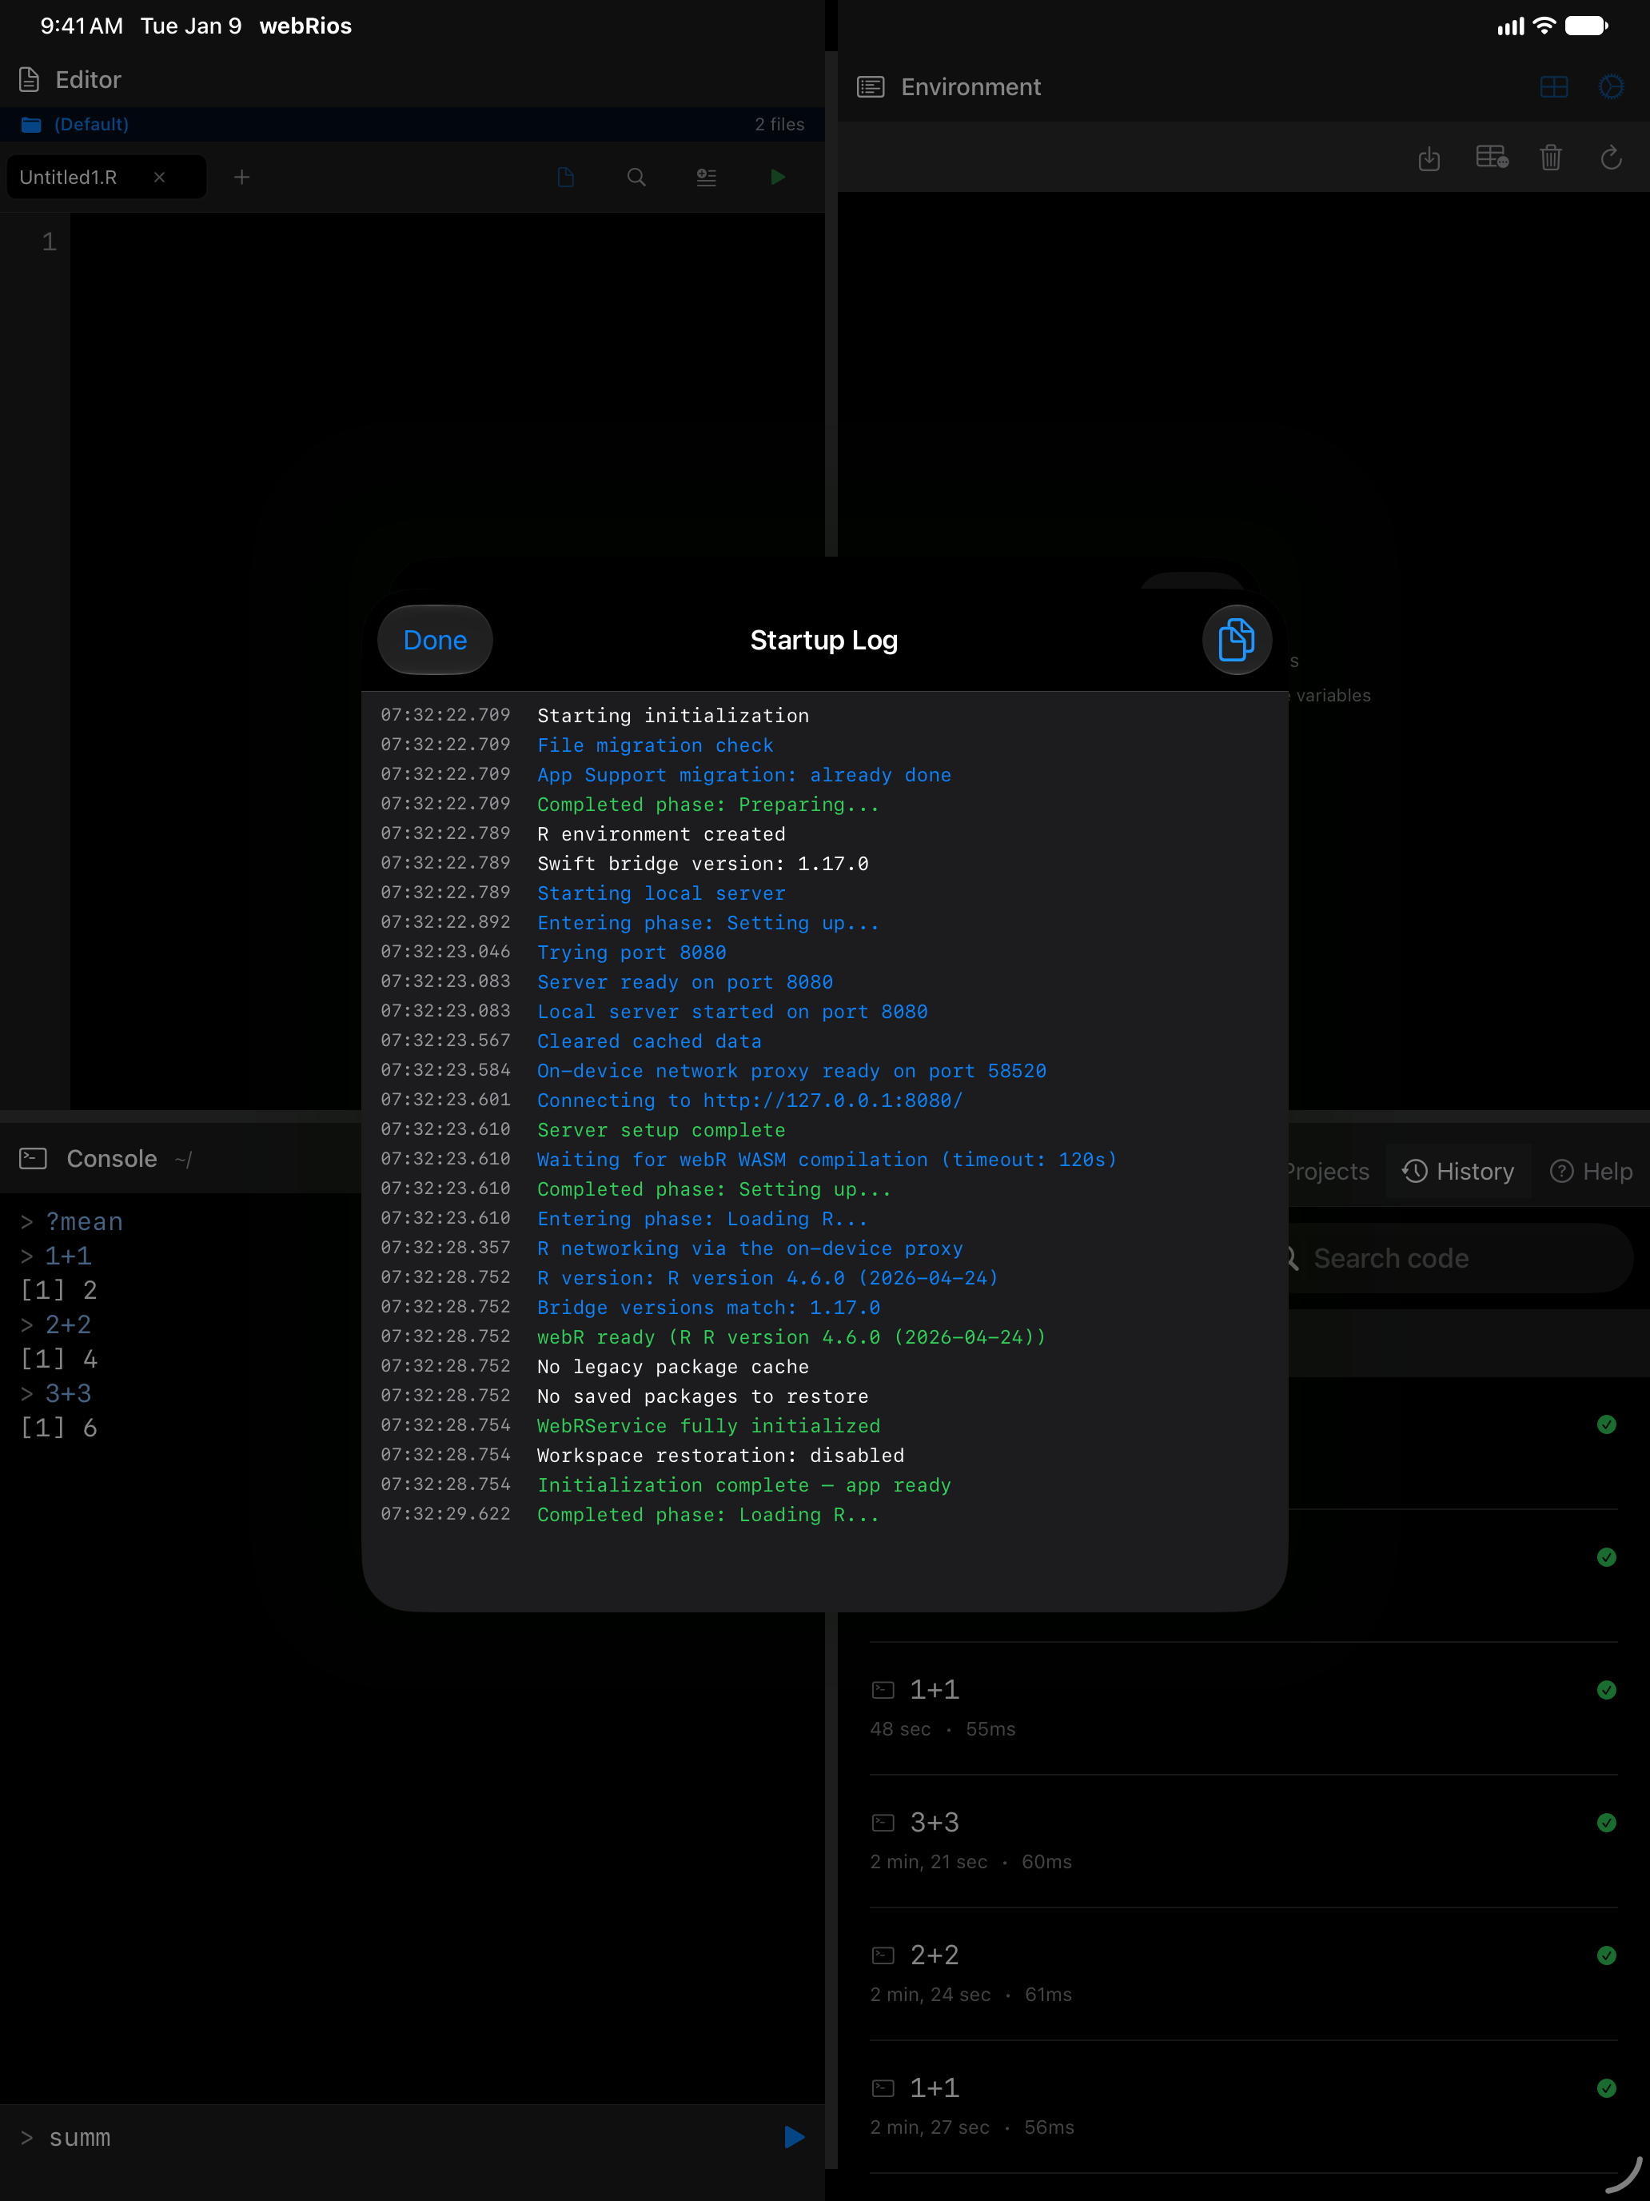Select log line 'Swift bridge version: 1.17.0'
The width and height of the screenshot is (1650, 2201).
coord(702,864)
